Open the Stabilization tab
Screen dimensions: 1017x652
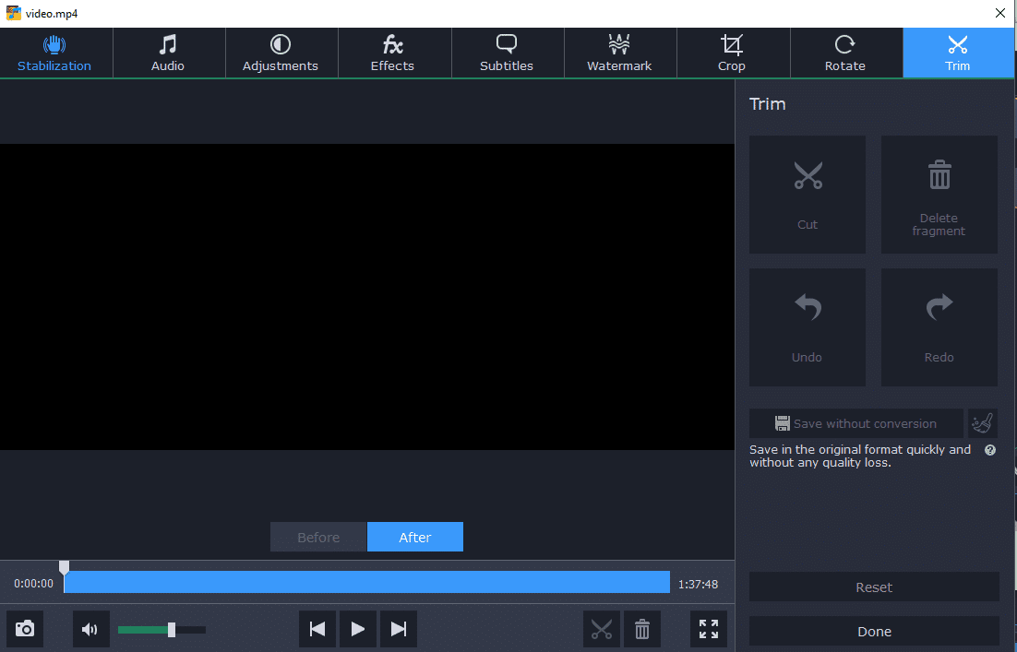(x=55, y=53)
